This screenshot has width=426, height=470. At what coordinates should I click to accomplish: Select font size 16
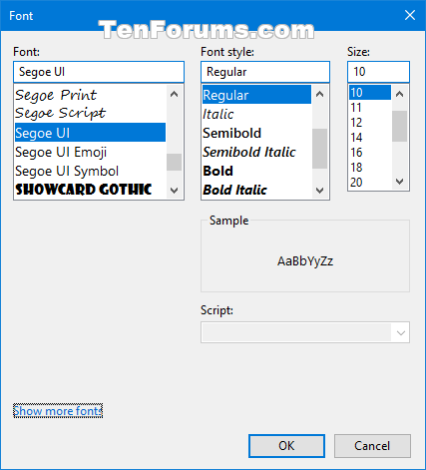point(370,152)
